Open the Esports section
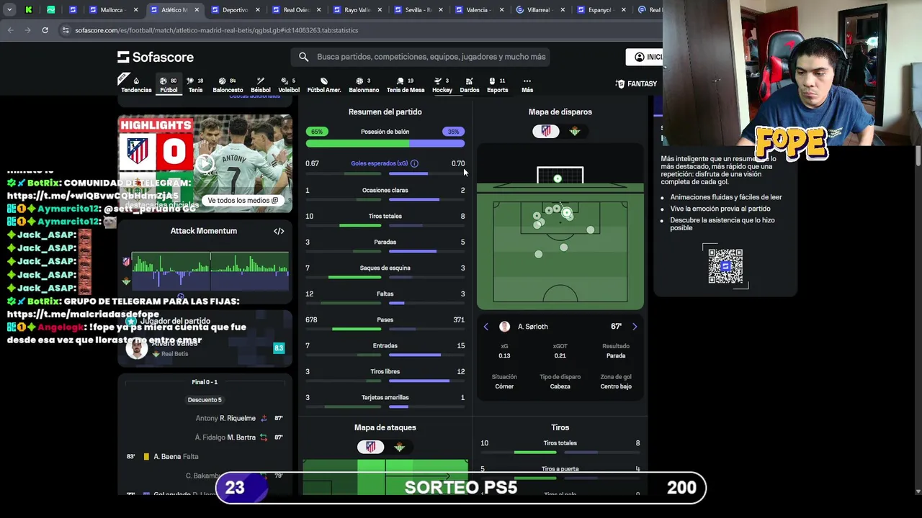 tap(498, 85)
